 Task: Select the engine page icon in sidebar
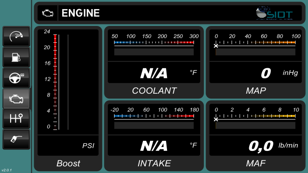(16, 99)
